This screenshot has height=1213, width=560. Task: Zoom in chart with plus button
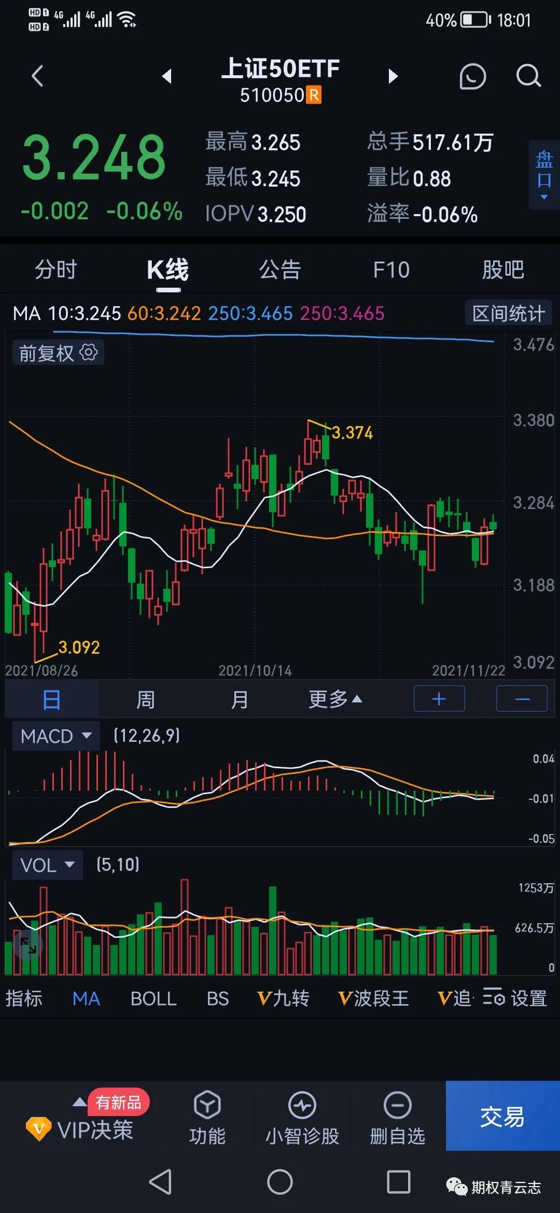click(x=439, y=699)
